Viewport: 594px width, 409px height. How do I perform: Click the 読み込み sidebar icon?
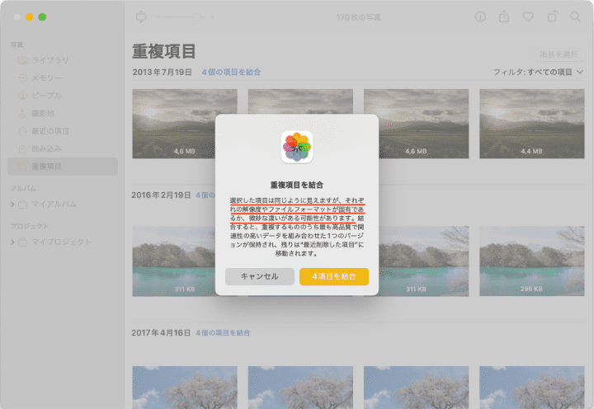[23, 148]
